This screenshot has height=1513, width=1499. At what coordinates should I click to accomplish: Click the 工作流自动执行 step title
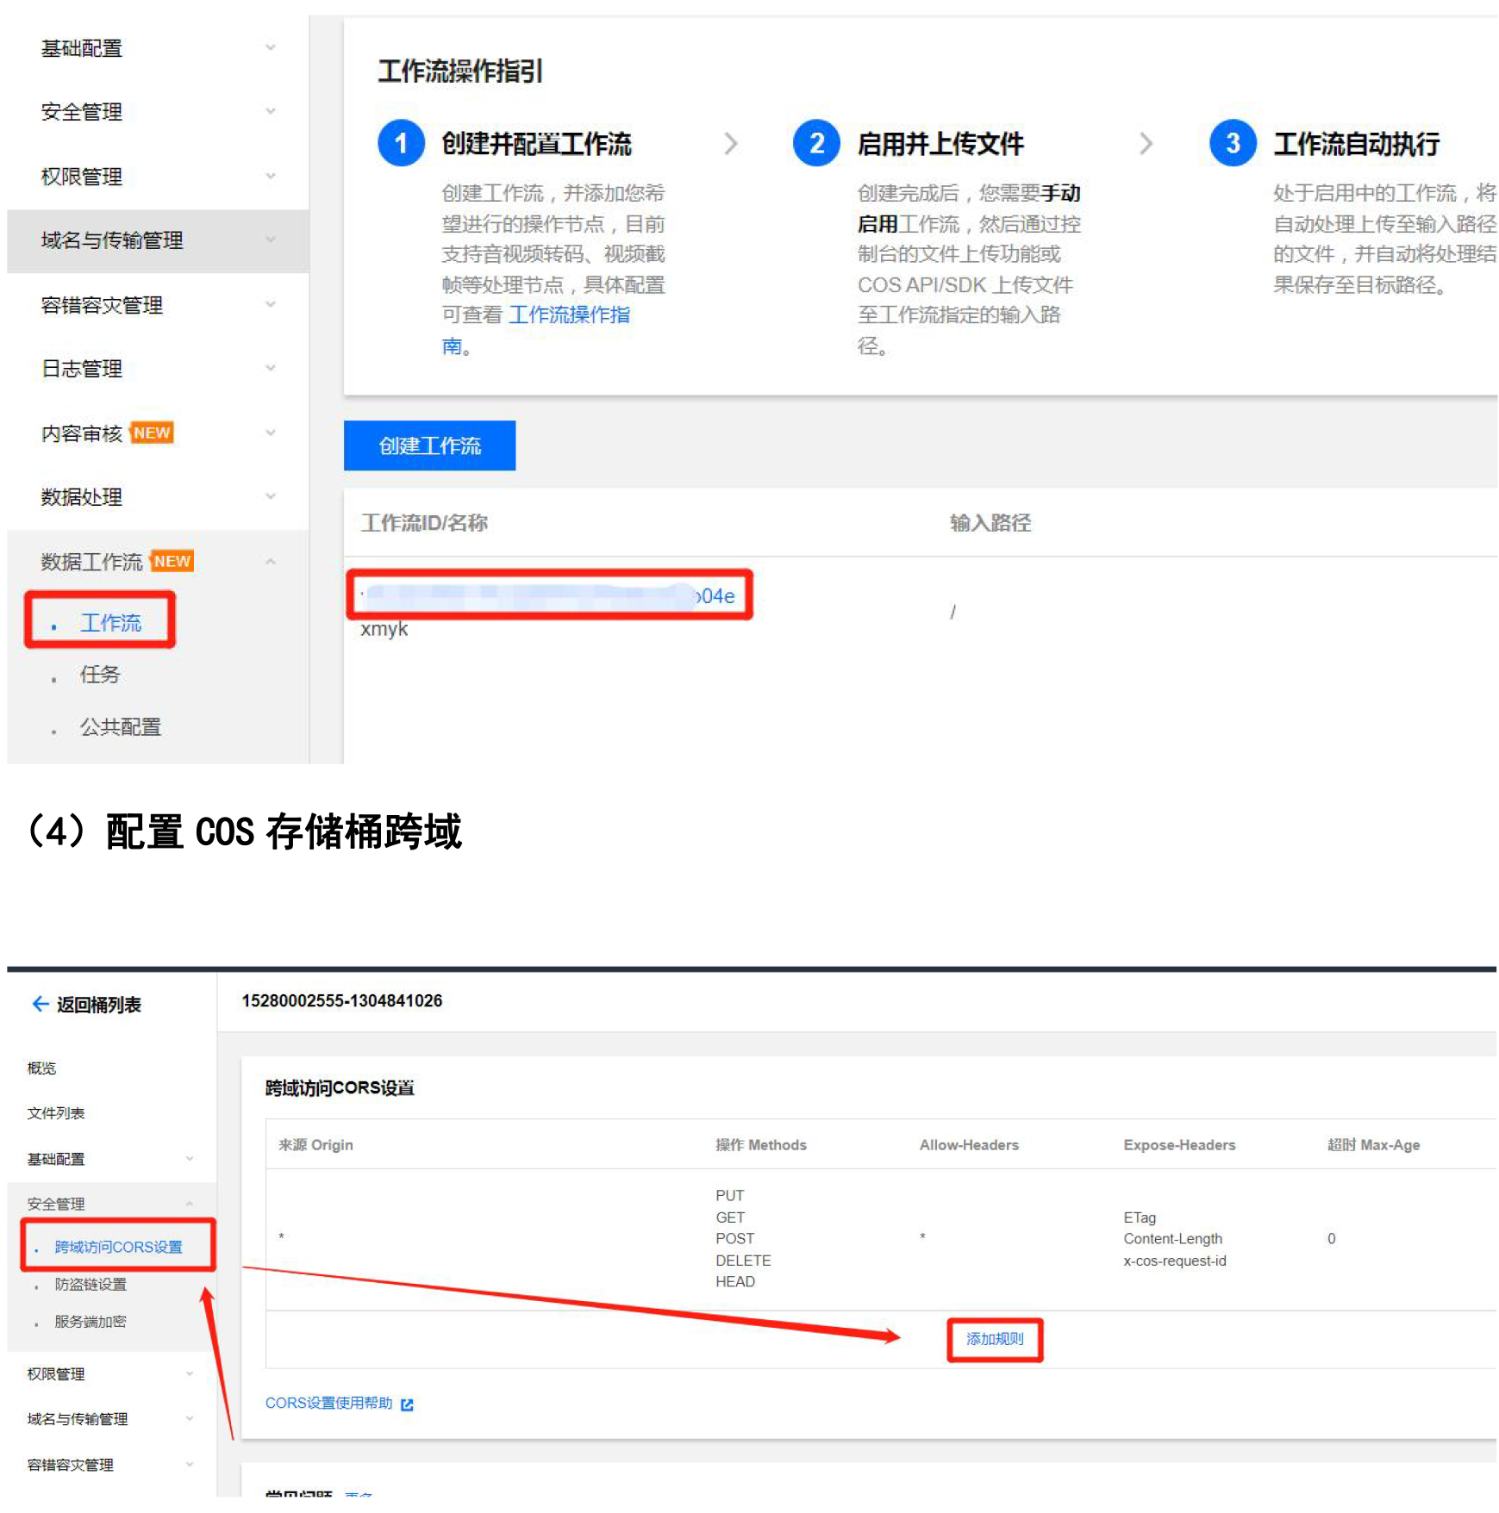point(1357,144)
